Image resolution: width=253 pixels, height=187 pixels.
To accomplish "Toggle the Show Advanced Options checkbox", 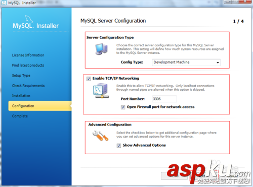I will click(x=119, y=146).
